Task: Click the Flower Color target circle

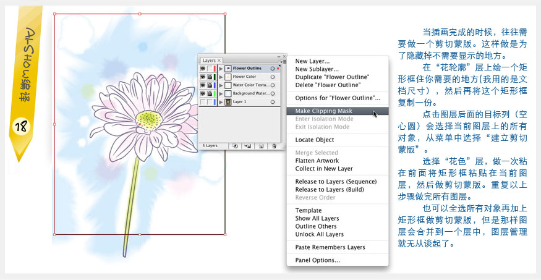Action: tap(273, 77)
